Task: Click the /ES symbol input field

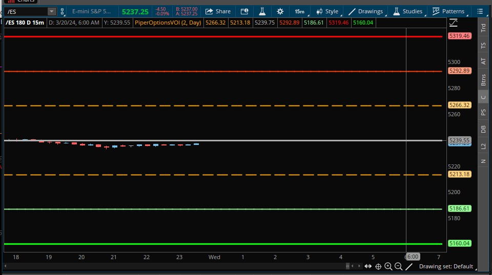Action: pyautogui.click(x=26, y=12)
